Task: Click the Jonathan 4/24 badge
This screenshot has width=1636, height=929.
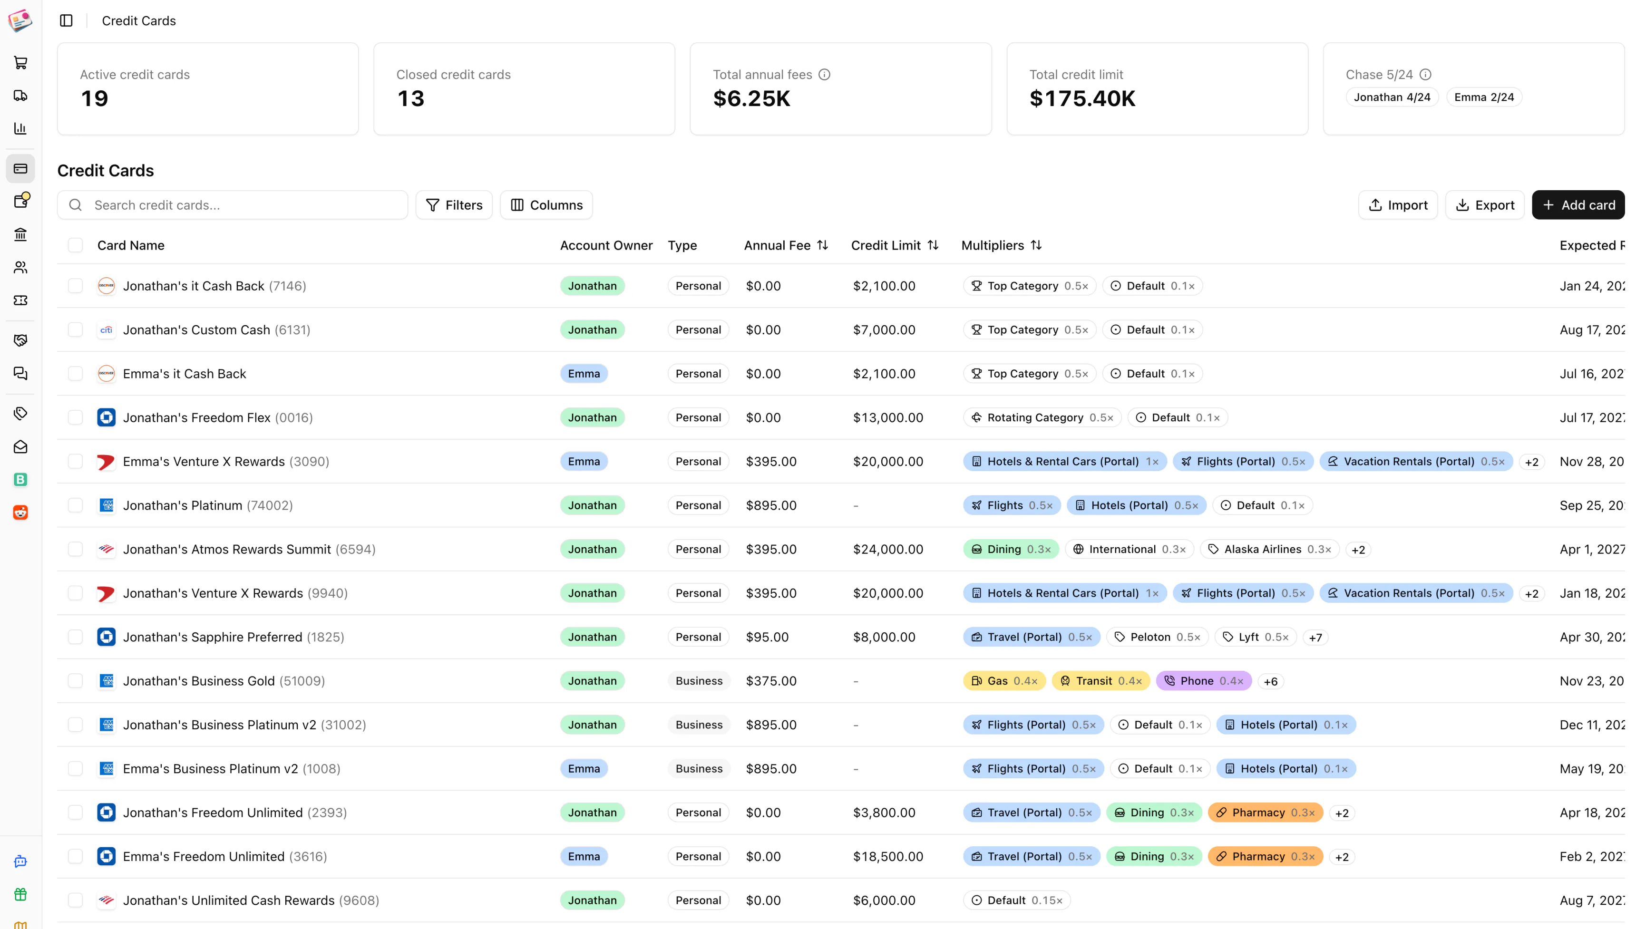Action: pos(1392,97)
